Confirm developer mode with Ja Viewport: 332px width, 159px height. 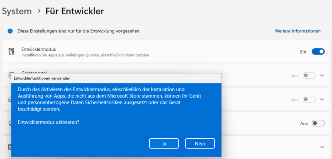pyautogui.click(x=164, y=144)
